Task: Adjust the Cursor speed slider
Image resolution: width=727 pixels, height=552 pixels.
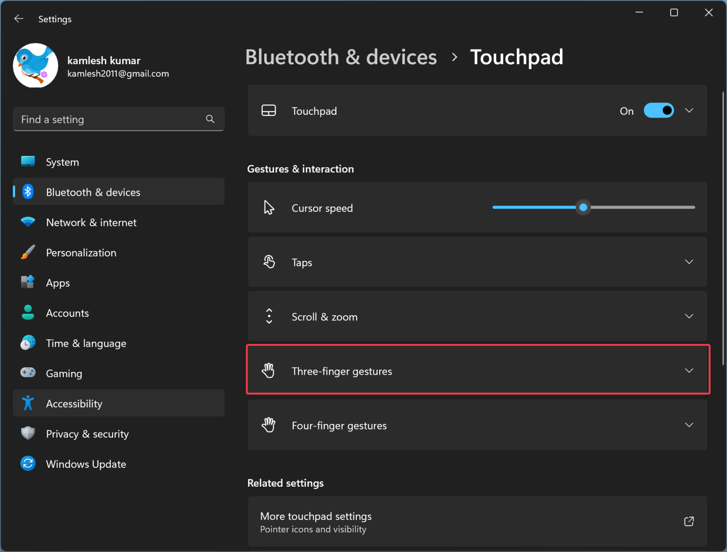Action: pos(583,207)
